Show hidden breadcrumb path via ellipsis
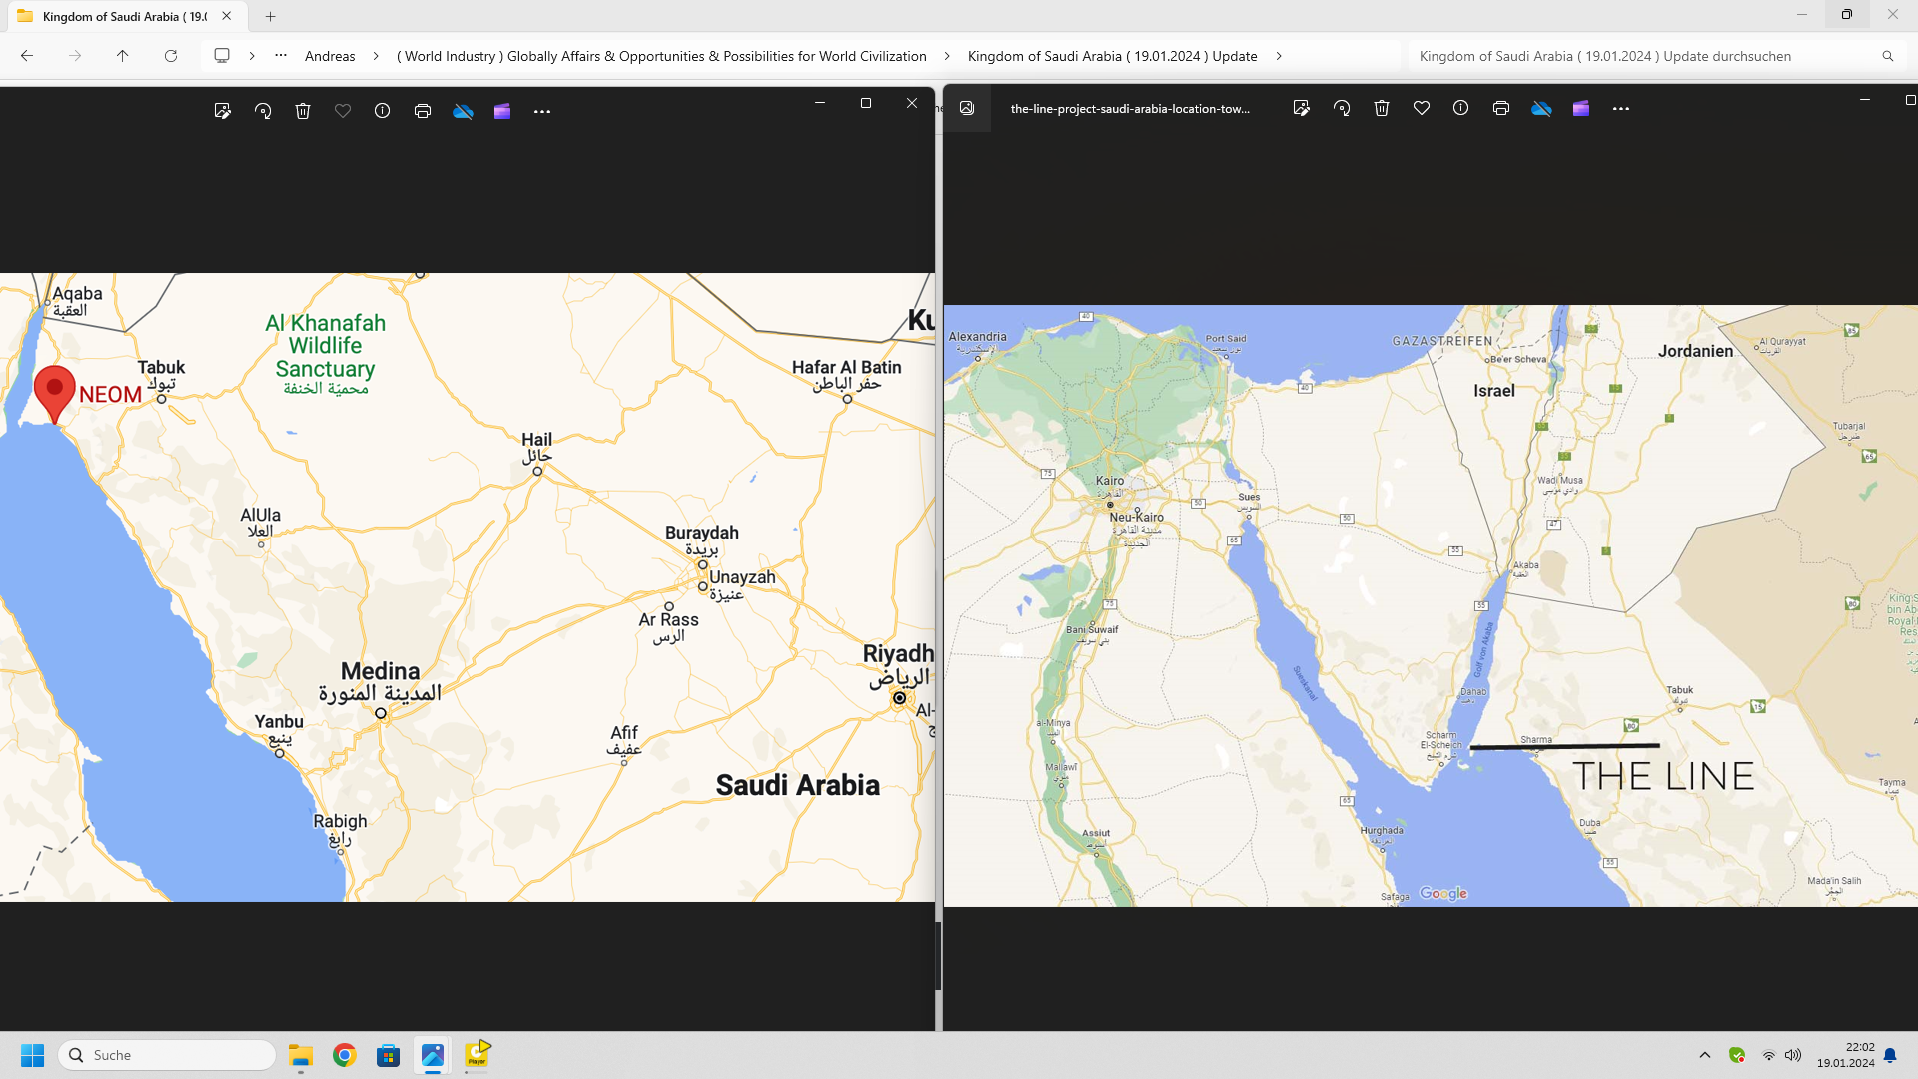The width and height of the screenshot is (1918, 1079). pyautogui.click(x=281, y=56)
